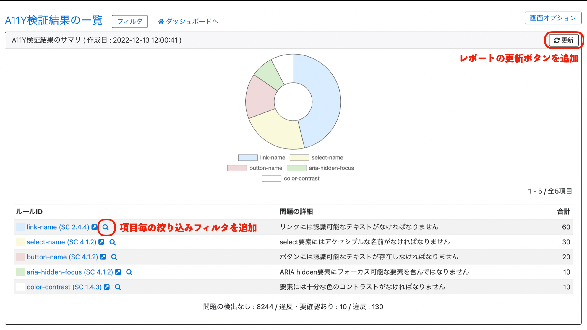The height and width of the screenshot is (330, 587).
Task: Open the ダッシュボードへ navigation link
Action: (192, 21)
